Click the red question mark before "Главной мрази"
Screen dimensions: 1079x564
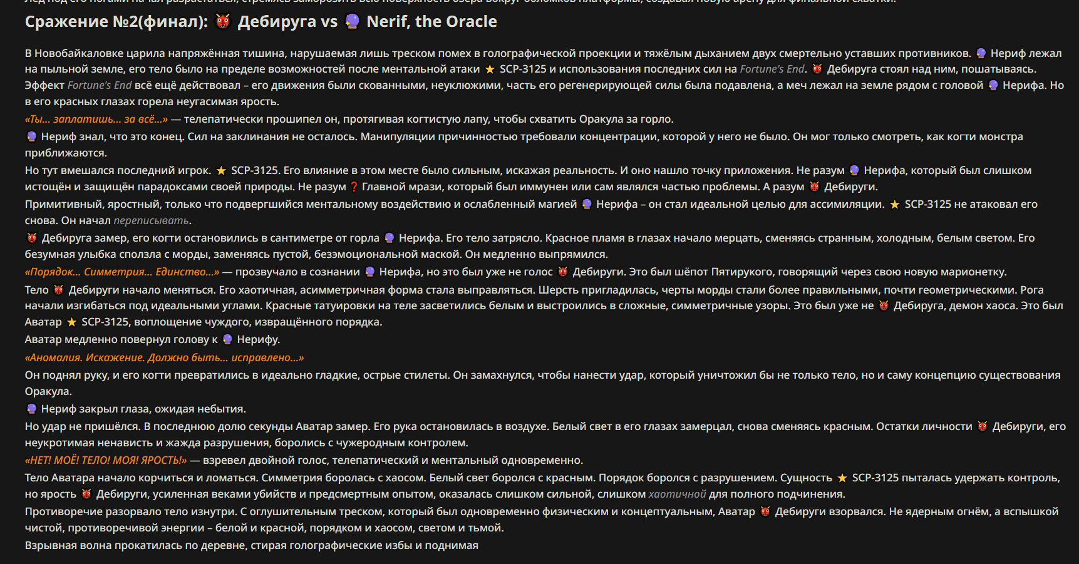[x=354, y=187]
